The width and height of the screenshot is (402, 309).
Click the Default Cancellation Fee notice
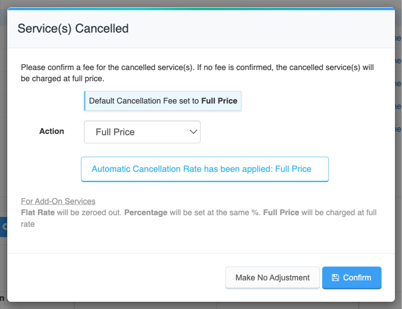163,101
